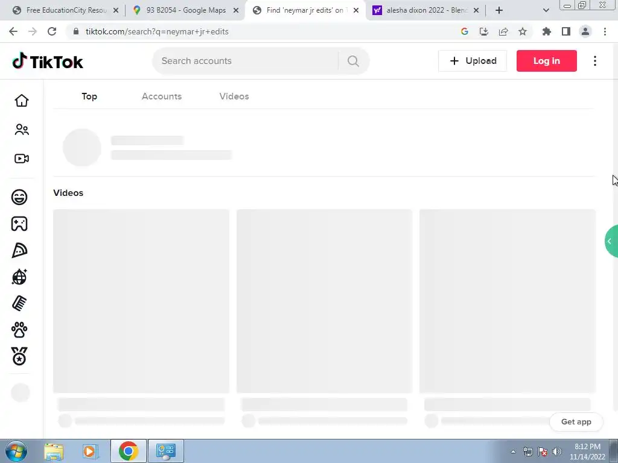This screenshot has width=618, height=463.
Task: Open Chrome extensions puzzle icon
Action: point(547,31)
